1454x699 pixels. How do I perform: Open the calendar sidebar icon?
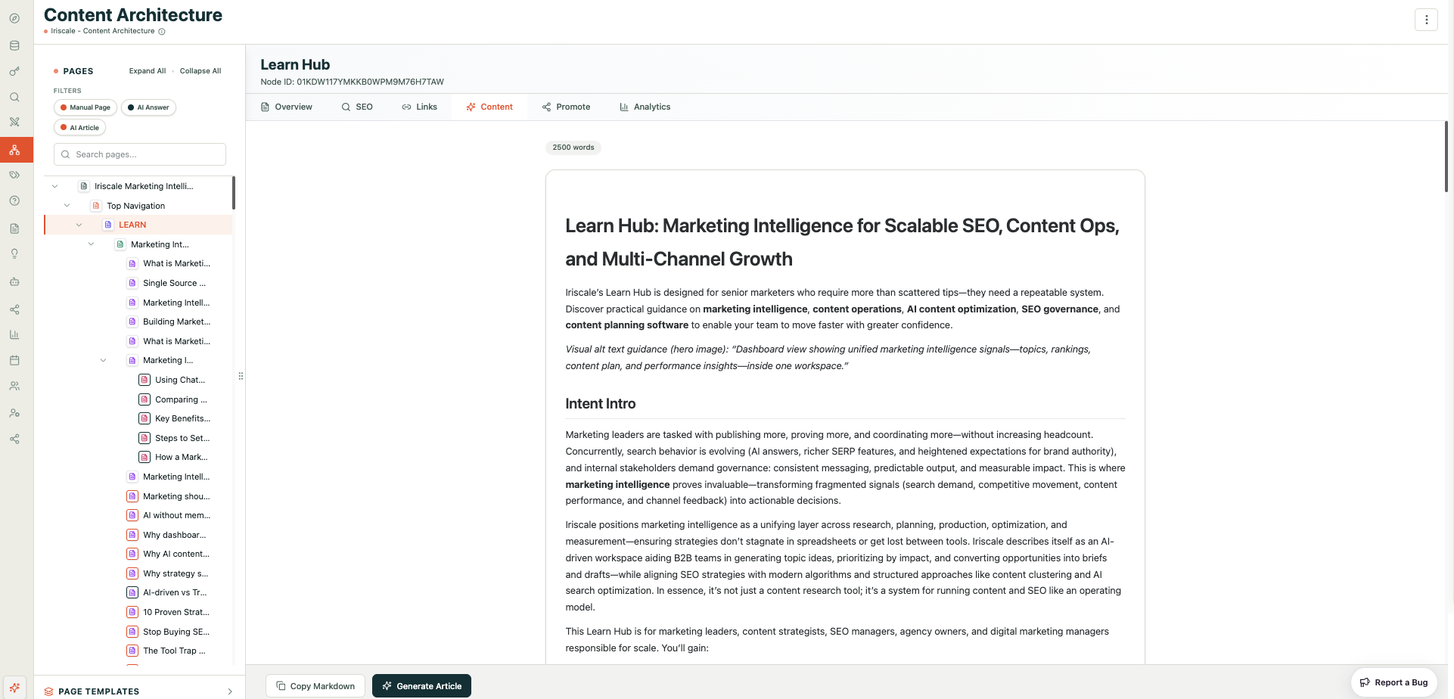14,360
